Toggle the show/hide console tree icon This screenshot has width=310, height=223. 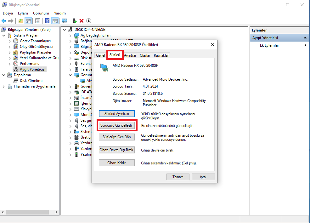[x=28, y=21]
